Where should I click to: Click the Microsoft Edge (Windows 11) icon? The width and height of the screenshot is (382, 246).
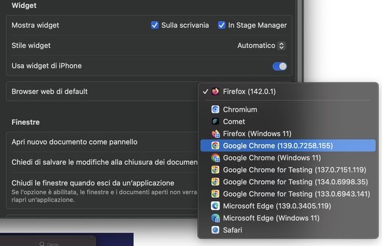215,218
